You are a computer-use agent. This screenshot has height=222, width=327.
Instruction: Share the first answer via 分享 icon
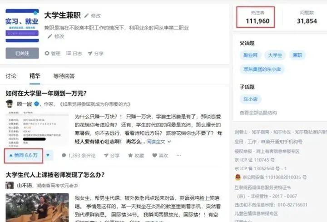click(106, 156)
